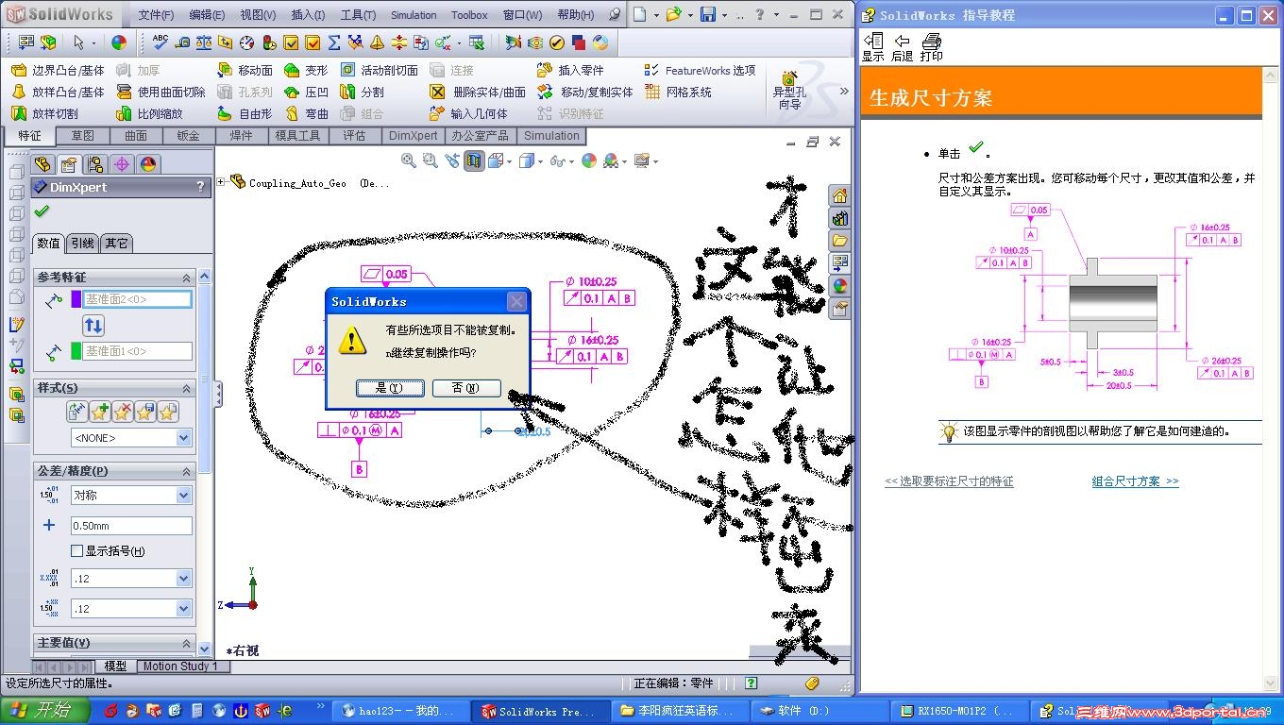Click the Check warning triangle icon
Viewport: 1284px width, 725px height.
(378, 42)
